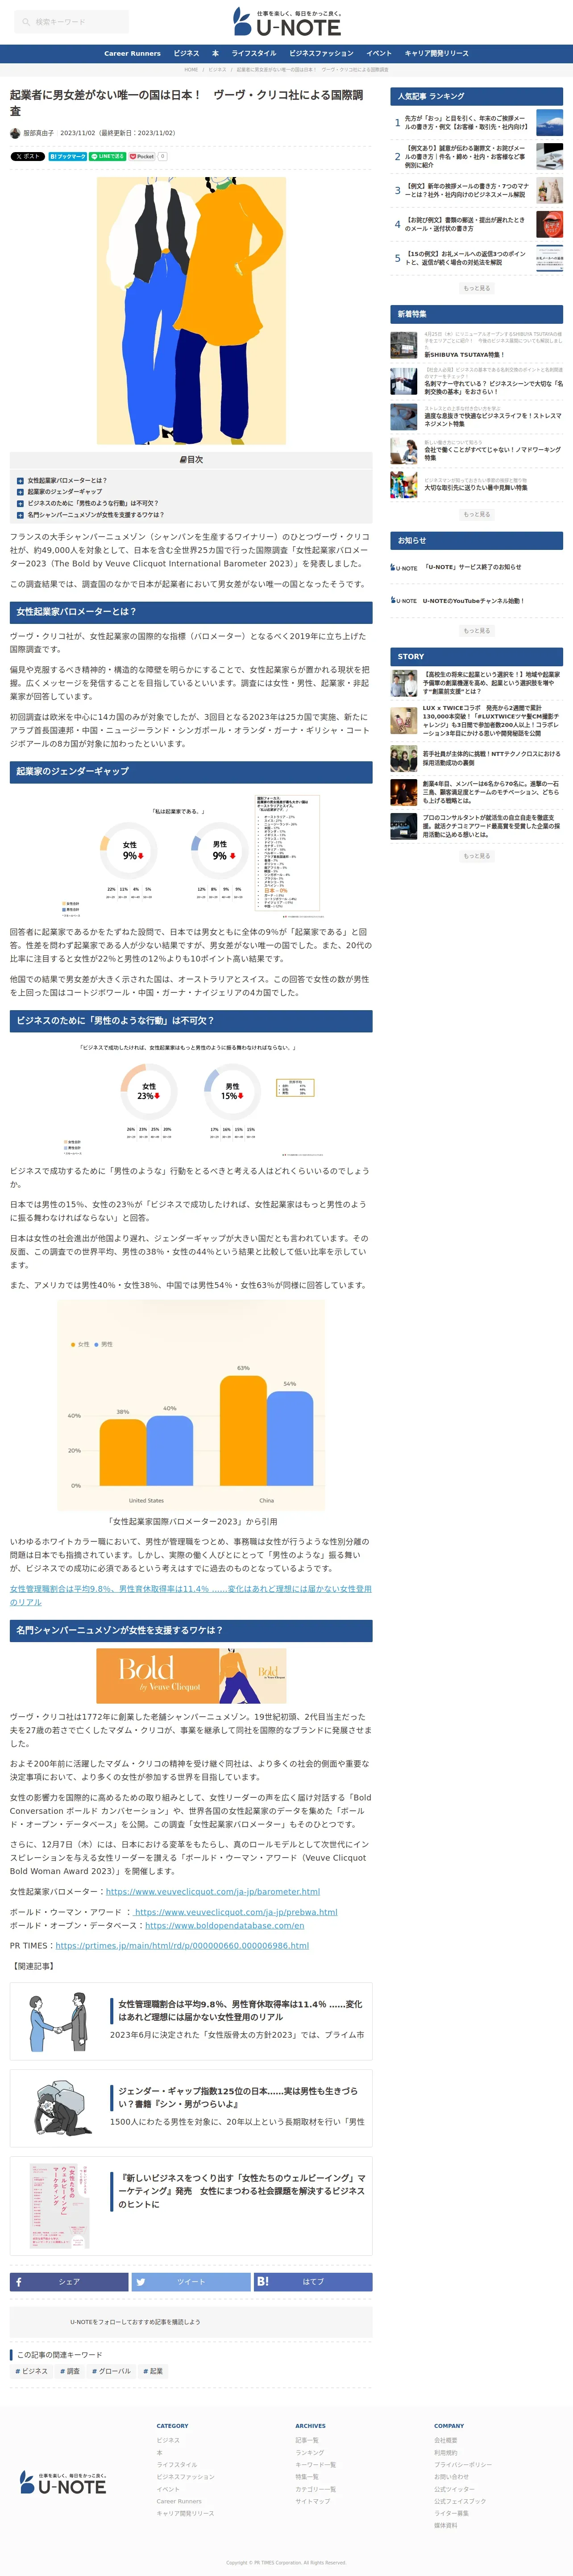Open footer プライバシーポリシー link
The width and height of the screenshot is (573, 2576).
pos(463,2465)
